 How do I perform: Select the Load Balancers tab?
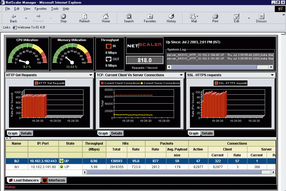tap(24, 180)
